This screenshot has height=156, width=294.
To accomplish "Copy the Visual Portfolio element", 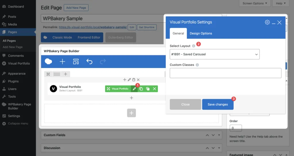I will 141,89.
